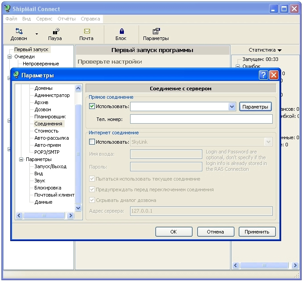
Task: Select Планировщик in the settings tree
Action: (50, 117)
